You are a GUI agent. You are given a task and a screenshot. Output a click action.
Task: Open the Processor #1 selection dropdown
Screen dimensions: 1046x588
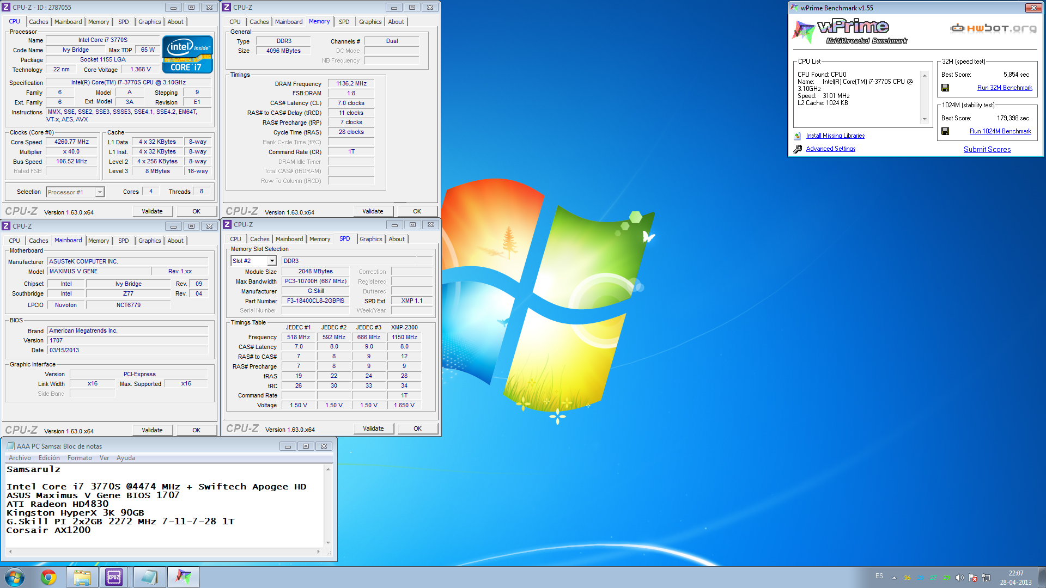tap(100, 192)
